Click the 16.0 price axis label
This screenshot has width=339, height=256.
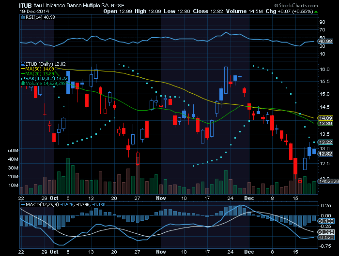coord(324,70)
